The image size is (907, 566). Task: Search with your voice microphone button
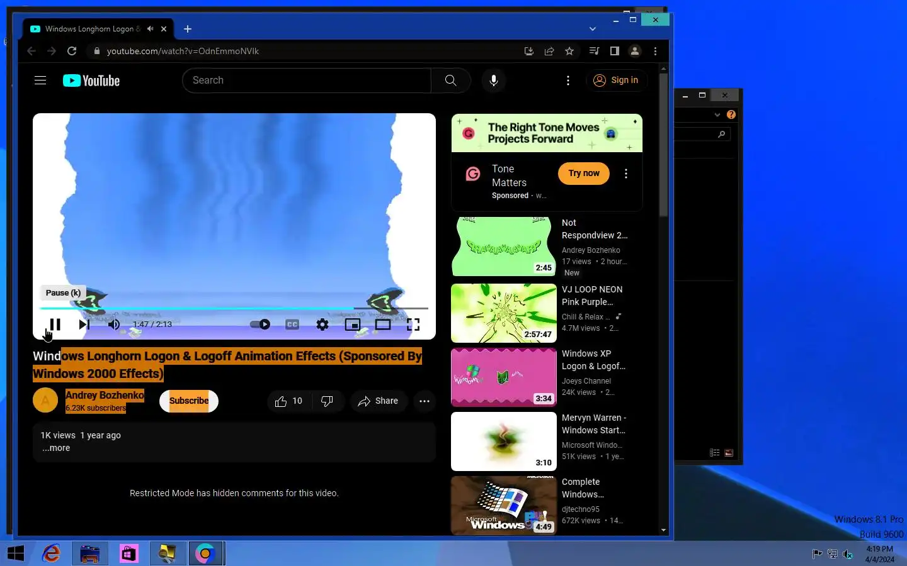click(494, 80)
